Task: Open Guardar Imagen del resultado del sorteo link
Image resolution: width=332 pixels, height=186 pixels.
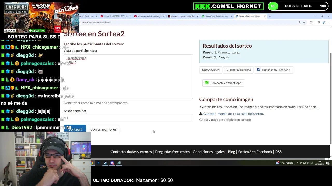Action: (x=233, y=114)
